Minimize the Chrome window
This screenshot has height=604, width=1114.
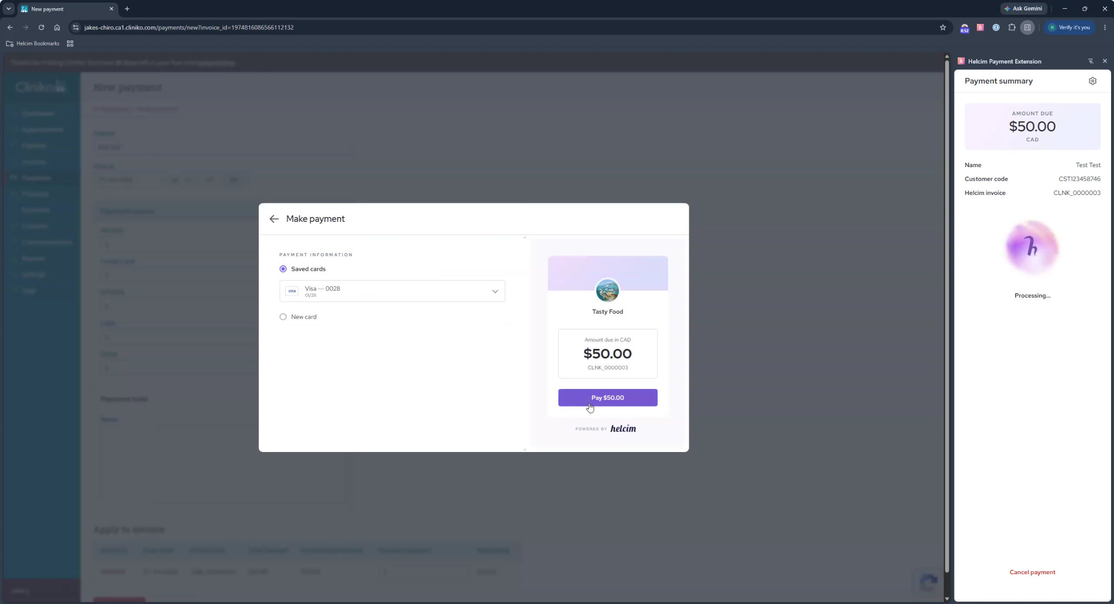pos(1065,9)
